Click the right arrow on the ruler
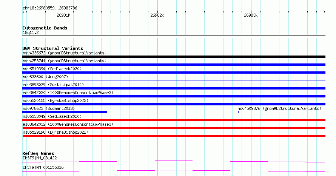 pos(324,12)
